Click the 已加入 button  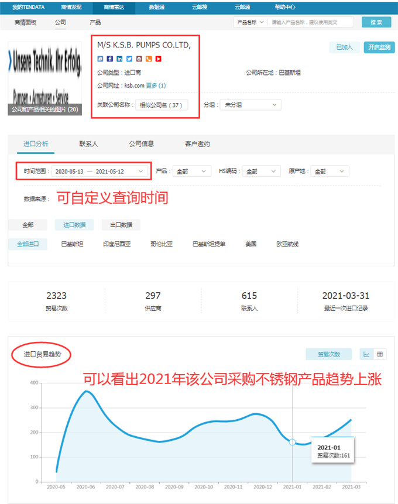click(344, 47)
